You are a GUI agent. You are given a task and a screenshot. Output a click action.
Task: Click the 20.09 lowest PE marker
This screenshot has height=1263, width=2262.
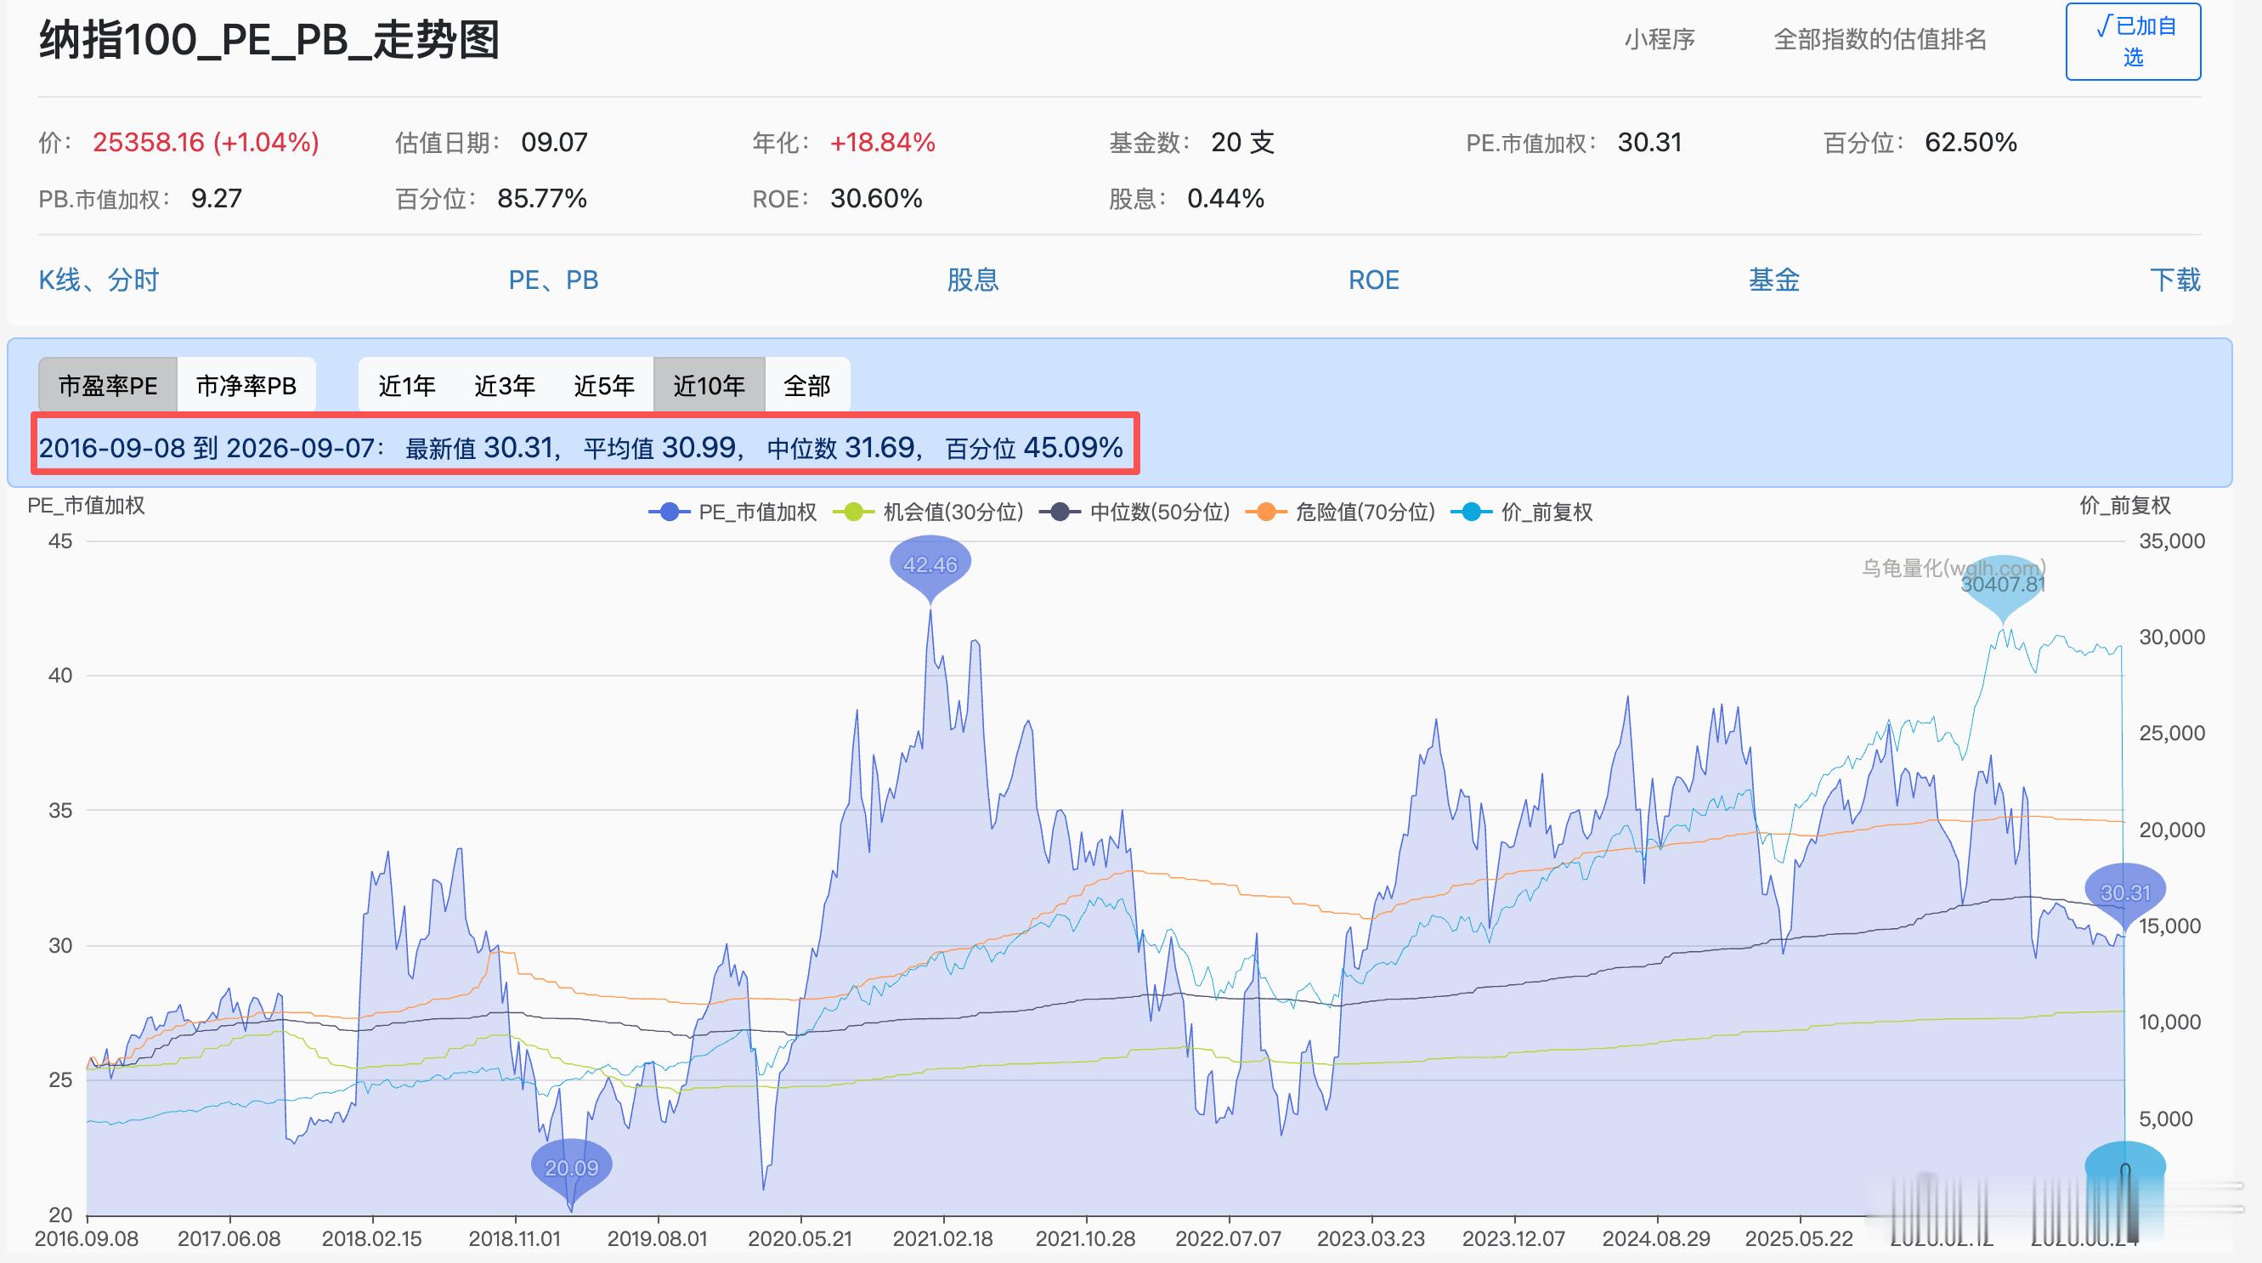[572, 1168]
